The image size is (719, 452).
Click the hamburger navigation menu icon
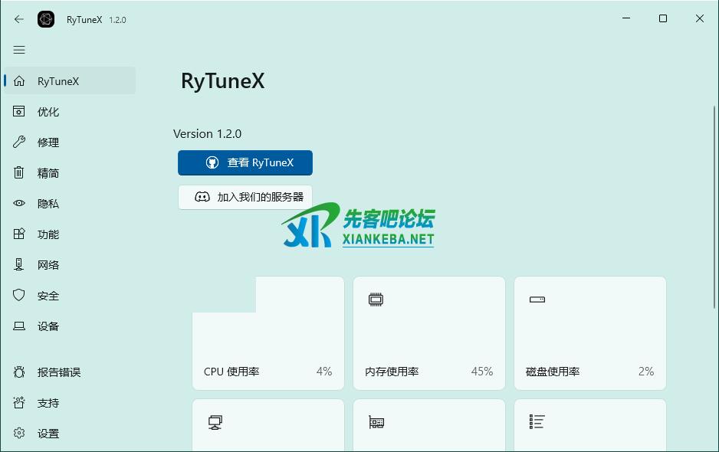(x=19, y=50)
